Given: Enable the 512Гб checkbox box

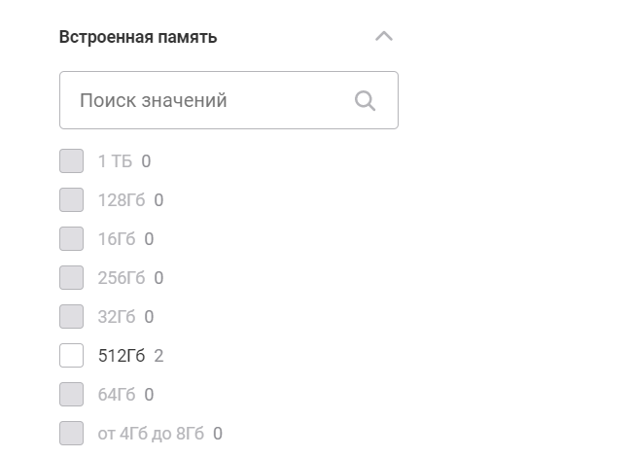Looking at the screenshot, I should click(x=72, y=355).
